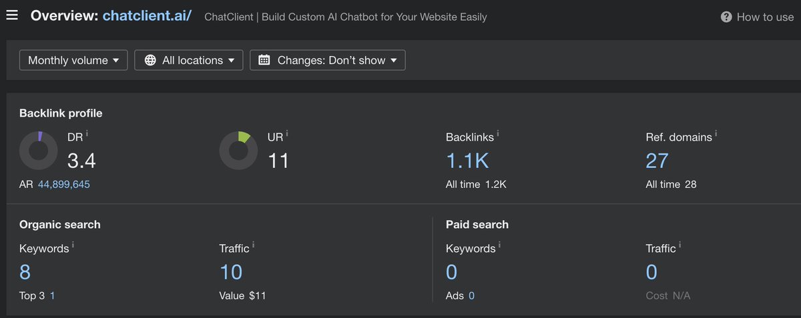The height and width of the screenshot is (318, 801).
Task: Click the Ref. domains info icon
Action: tap(716, 133)
